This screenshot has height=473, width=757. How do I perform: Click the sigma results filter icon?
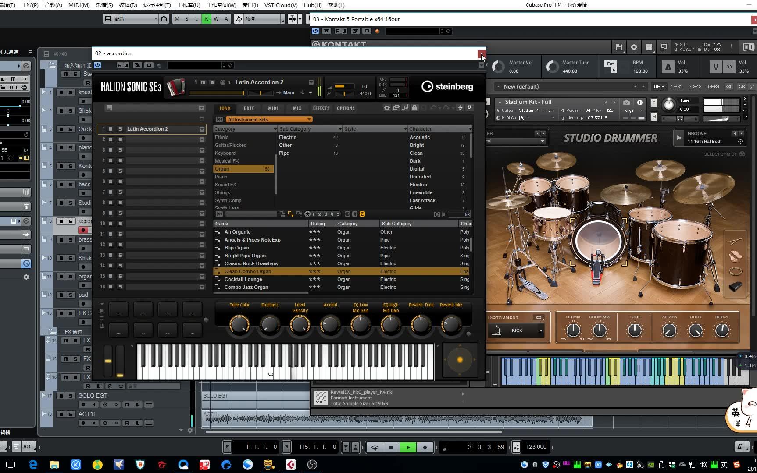click(362, 214)
